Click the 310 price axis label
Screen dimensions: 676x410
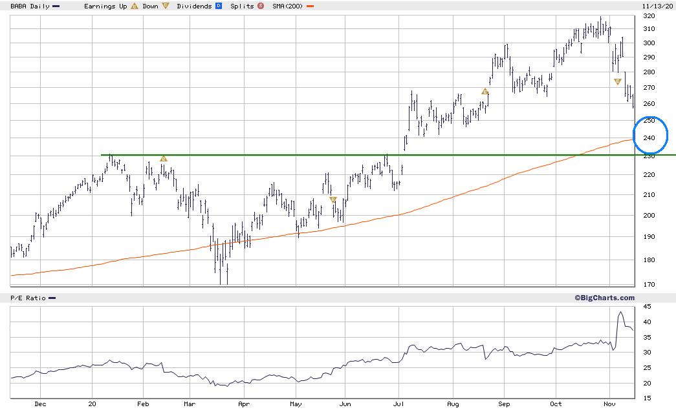[649, 29]
